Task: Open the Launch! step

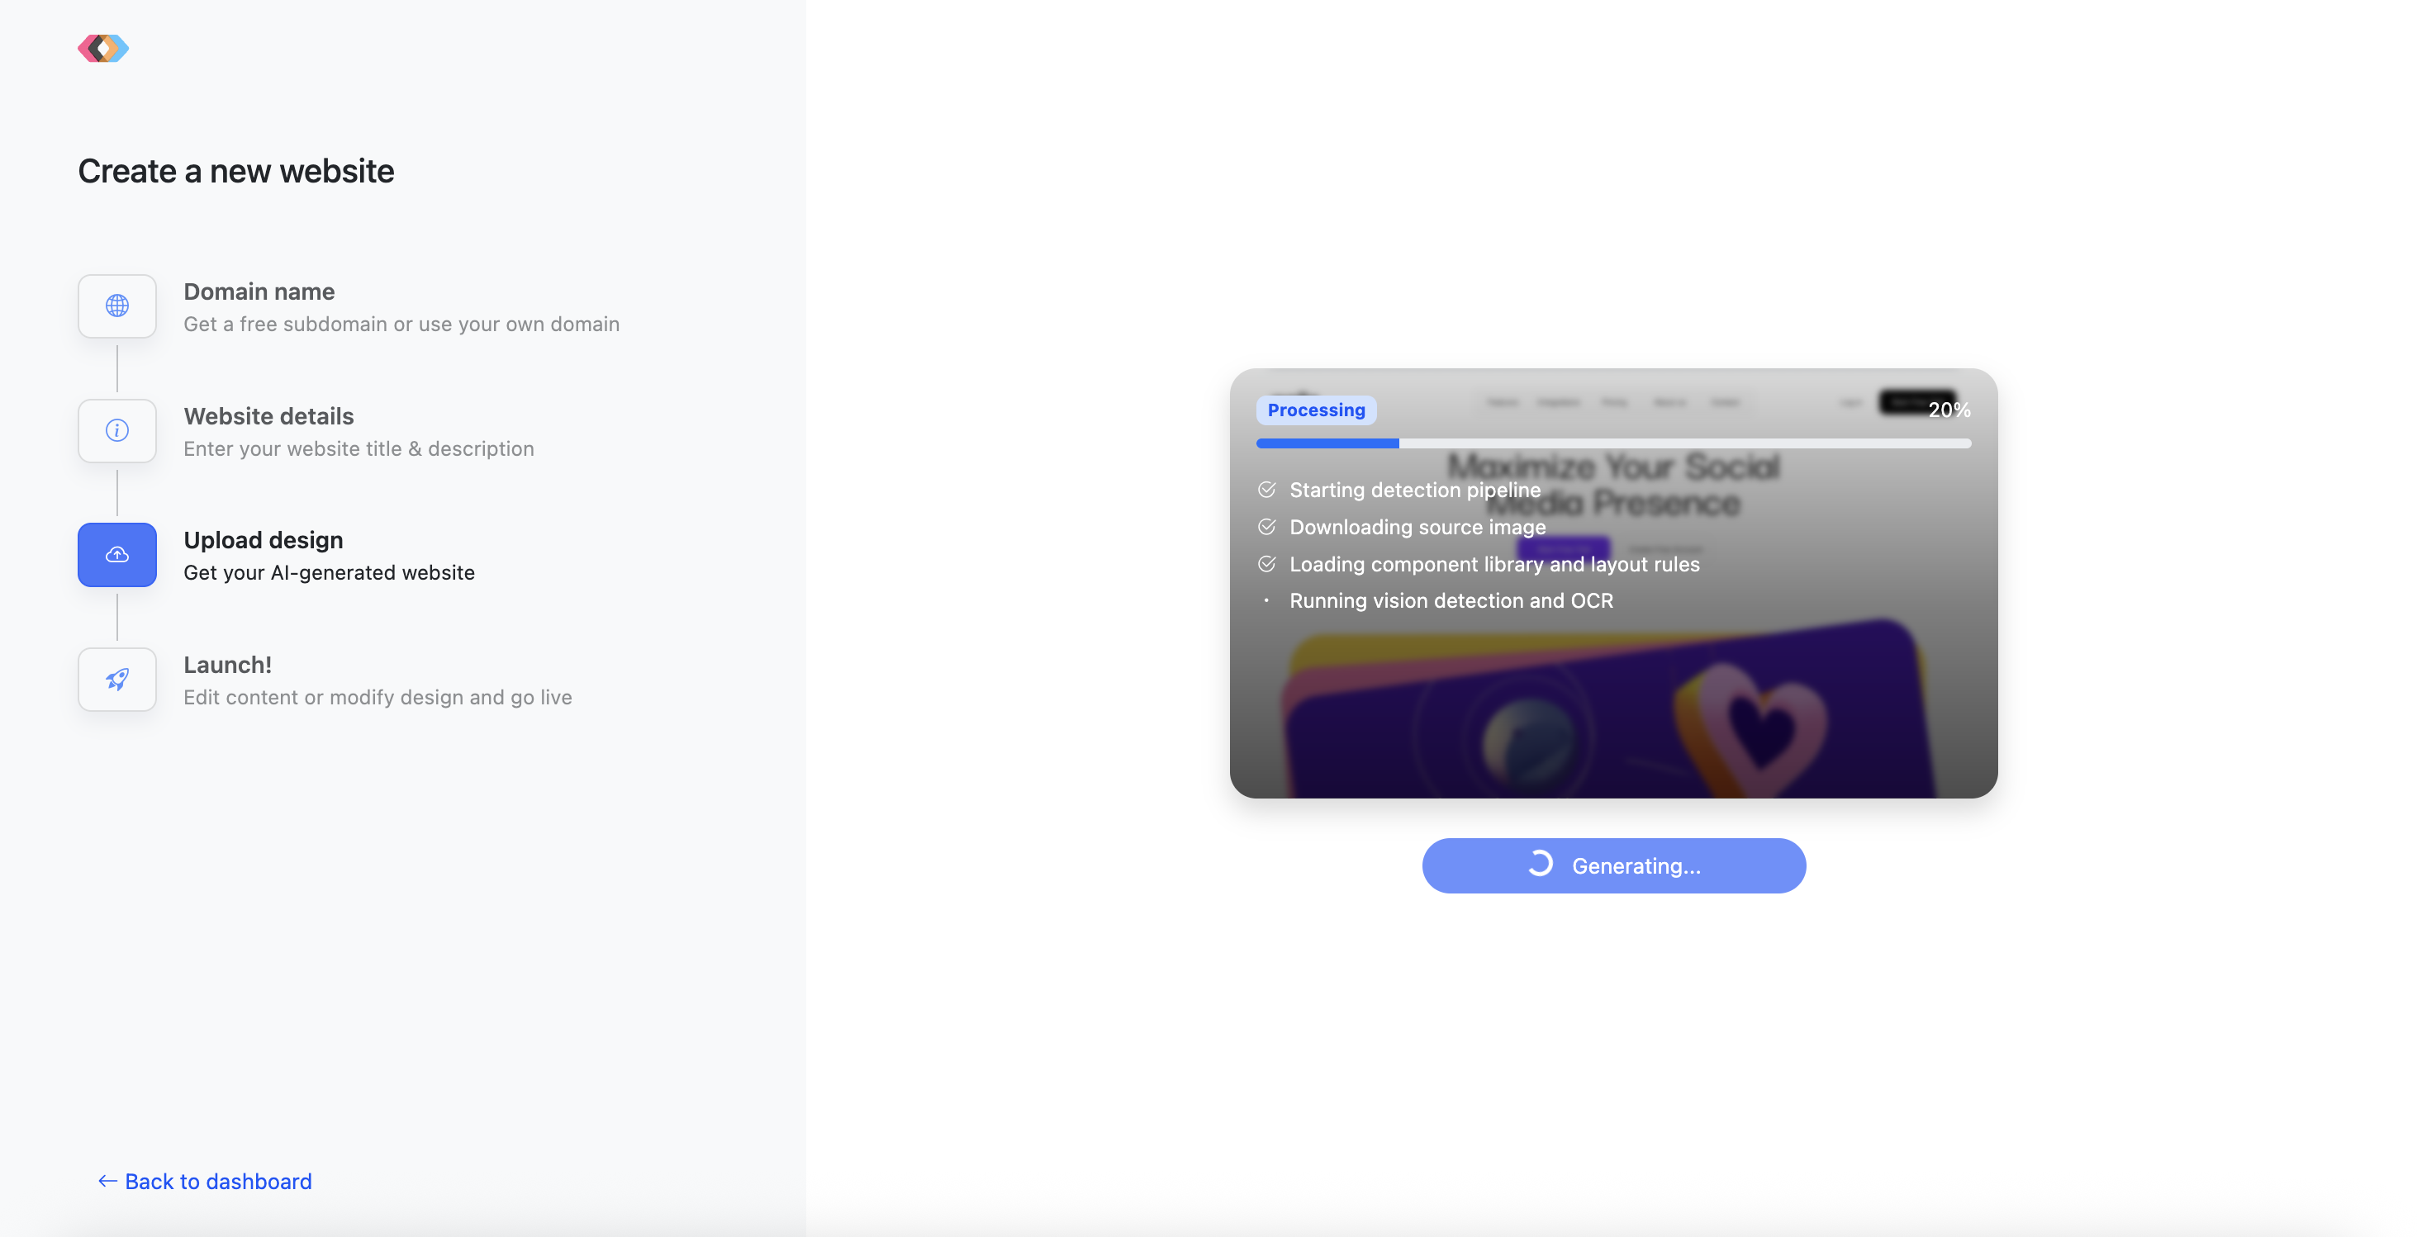Action: pyautogui.click(x=325, y=680)
